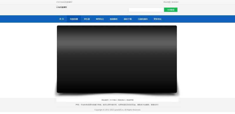This screenshot has width=235, height=114.
Task: Focus the search input field
Action: coord(146,10)
